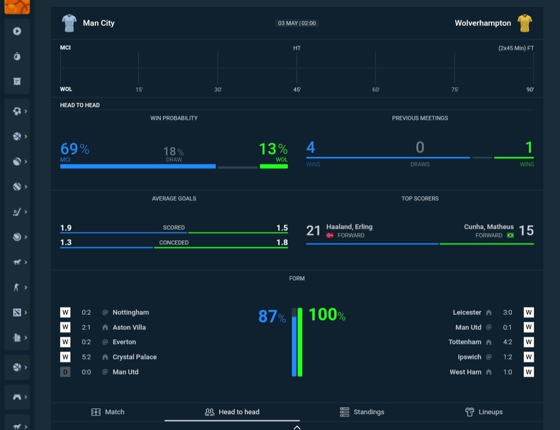
Task: Click the Man City light blue jersey
Action: pyautogui.click(x=69, y=23)
